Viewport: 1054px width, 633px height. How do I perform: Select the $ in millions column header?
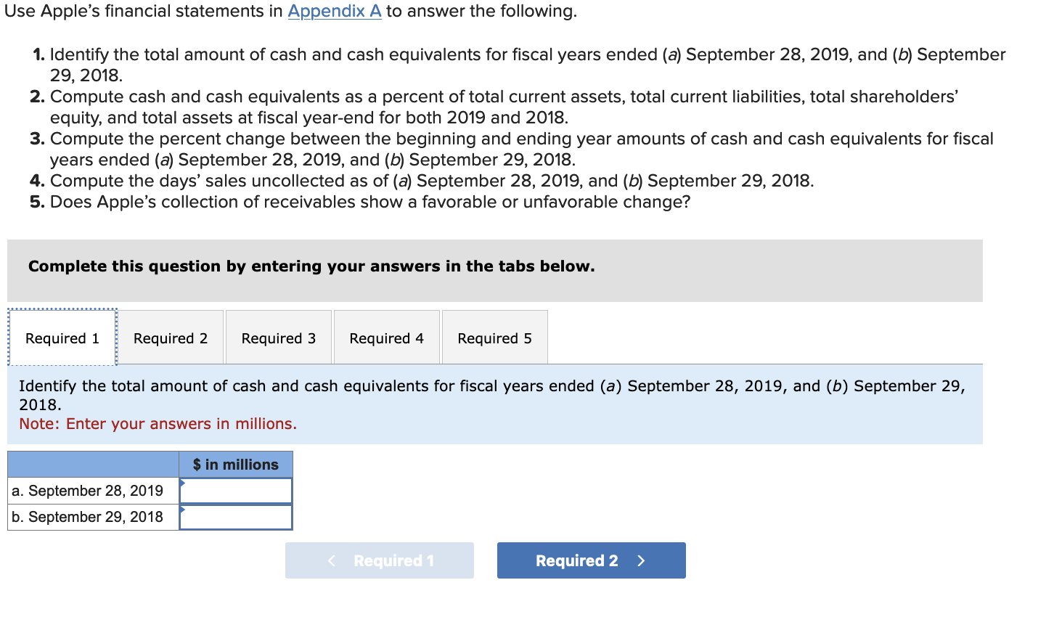pos(235,465)
